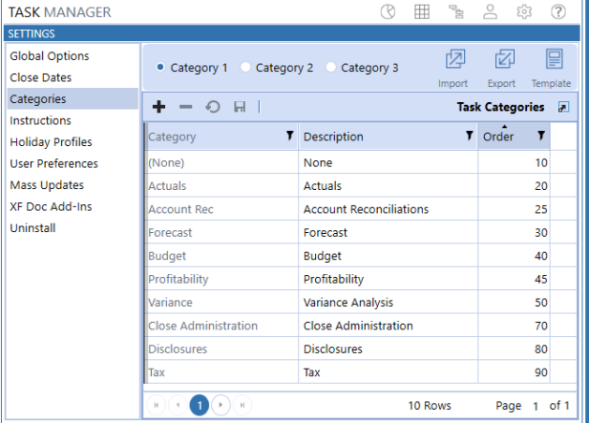Select page 1 in the pager
This screenshot has width=589, height=423.
(200, 406)
